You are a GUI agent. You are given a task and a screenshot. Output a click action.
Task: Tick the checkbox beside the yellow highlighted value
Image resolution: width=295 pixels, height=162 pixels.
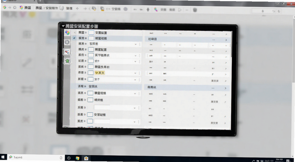91,73
